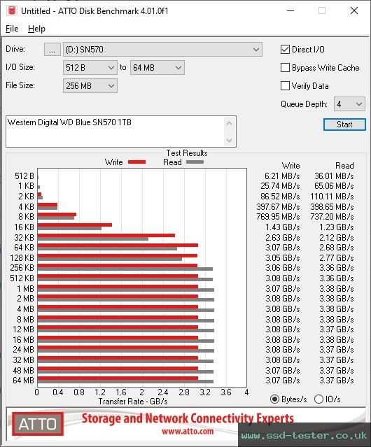Click the read value 2.77 GB/s

(337, 258)
